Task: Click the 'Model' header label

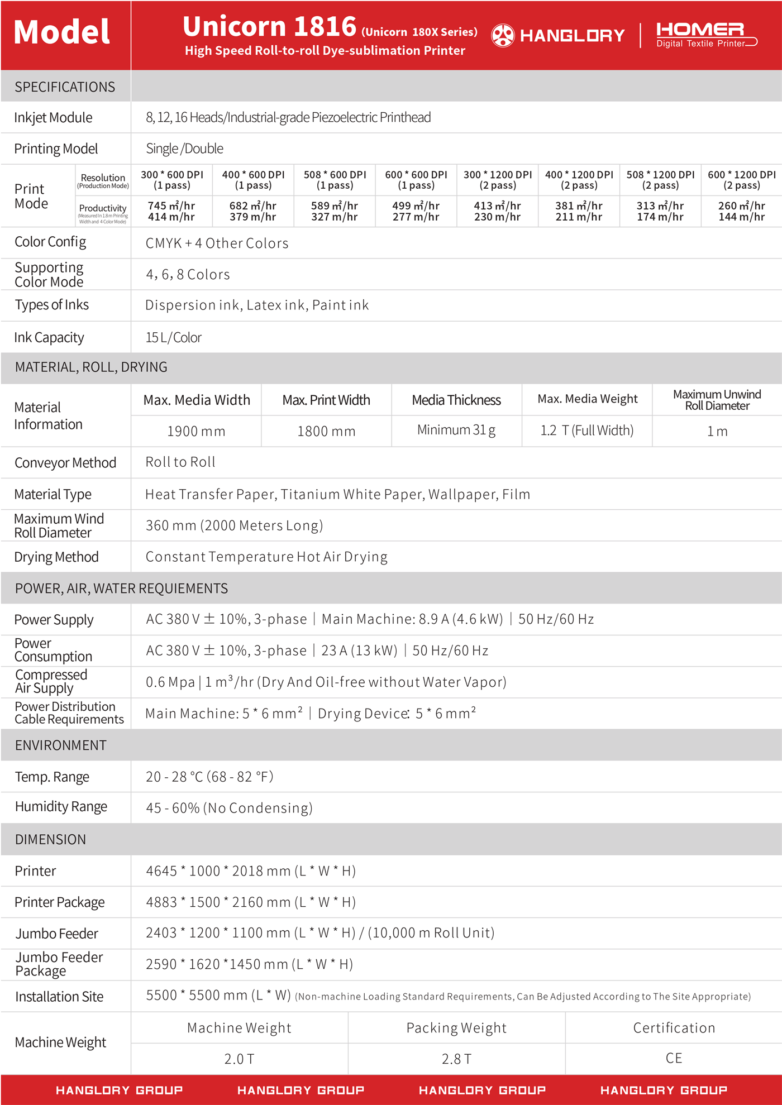Action: [x=62, y=32]
